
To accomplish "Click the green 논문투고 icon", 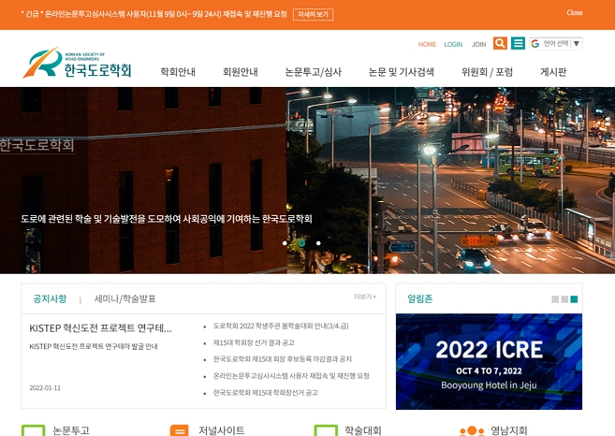I will pyautogui.click(x=33, y=431).
